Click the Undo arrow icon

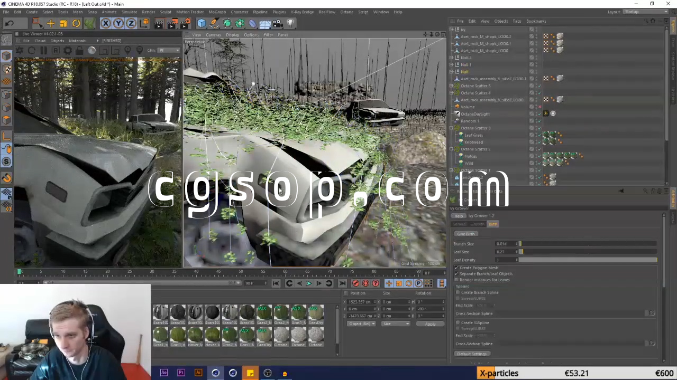(10, 23)
